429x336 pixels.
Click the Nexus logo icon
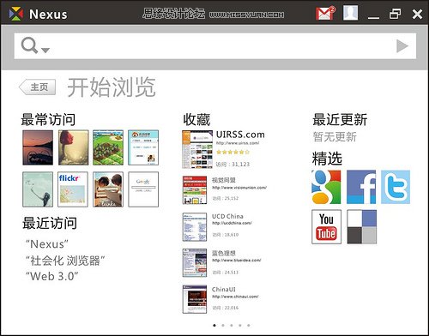coord(16,14)
